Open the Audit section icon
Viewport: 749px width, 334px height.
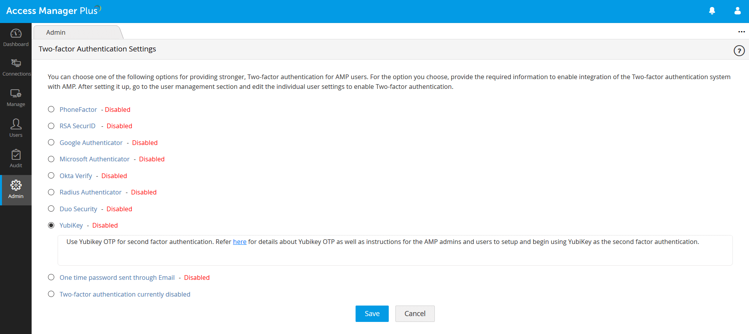pos(16,155)
